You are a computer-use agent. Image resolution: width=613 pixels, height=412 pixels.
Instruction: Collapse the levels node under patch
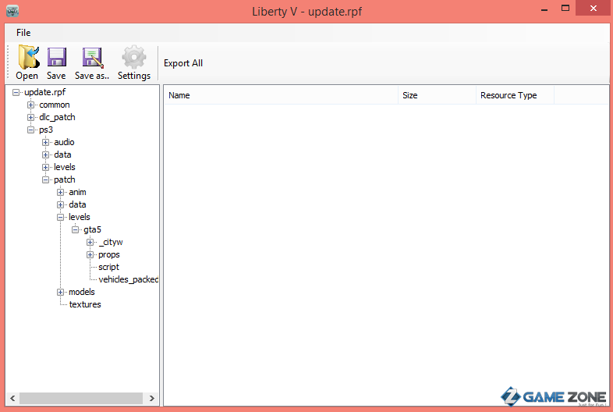[61, 218]
